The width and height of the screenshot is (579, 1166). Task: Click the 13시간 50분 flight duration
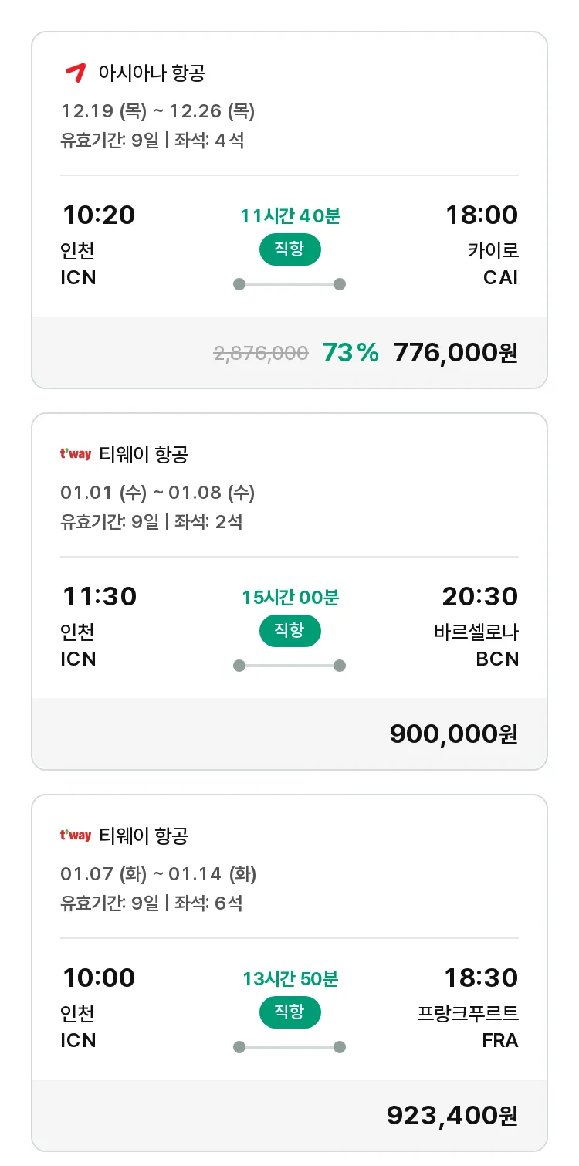(x=290, y=979)
